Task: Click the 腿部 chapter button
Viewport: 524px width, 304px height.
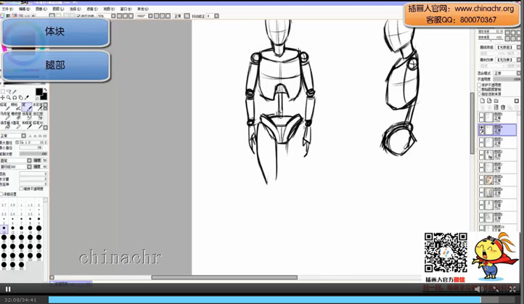Action: (56, 65)
